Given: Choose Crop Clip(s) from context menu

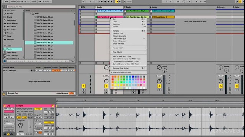Looking at the screenshot, I should click(x=128, y=52).
